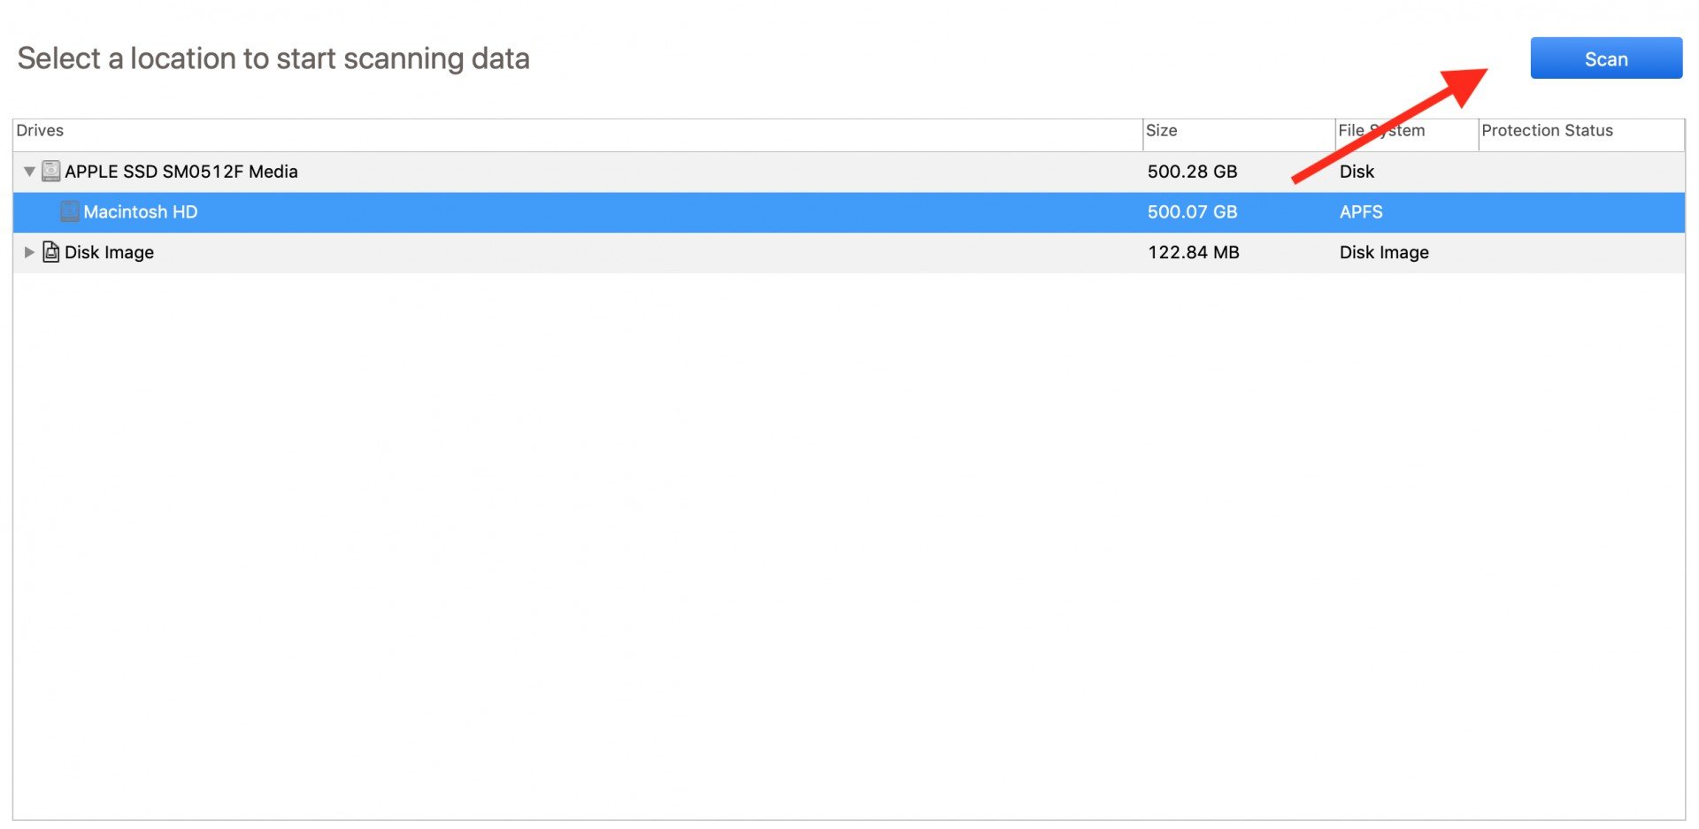
Task: Sort by the Drives column header
Action: pos(40,131)
